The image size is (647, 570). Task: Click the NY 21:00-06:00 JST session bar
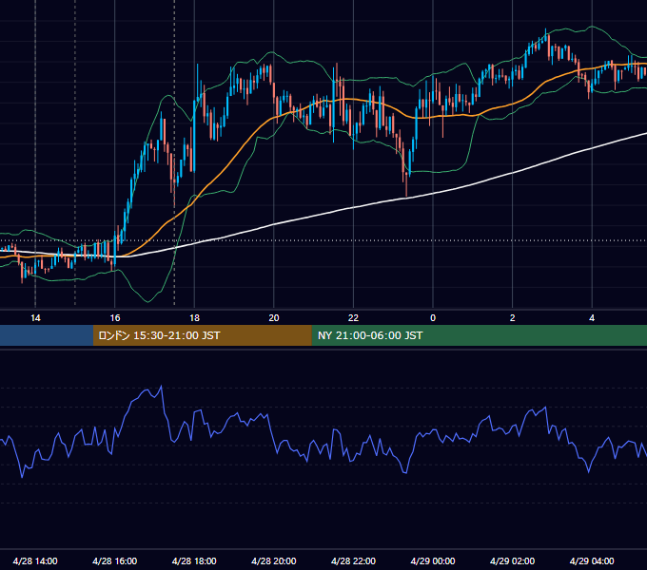(x=479, y=335)
